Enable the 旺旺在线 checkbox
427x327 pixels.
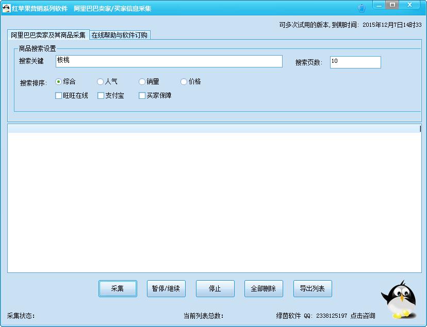click(x=59, y=95)
